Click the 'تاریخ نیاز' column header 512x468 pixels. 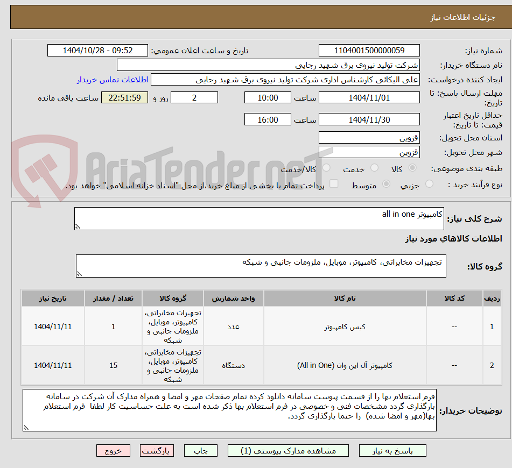pos(53,299)
